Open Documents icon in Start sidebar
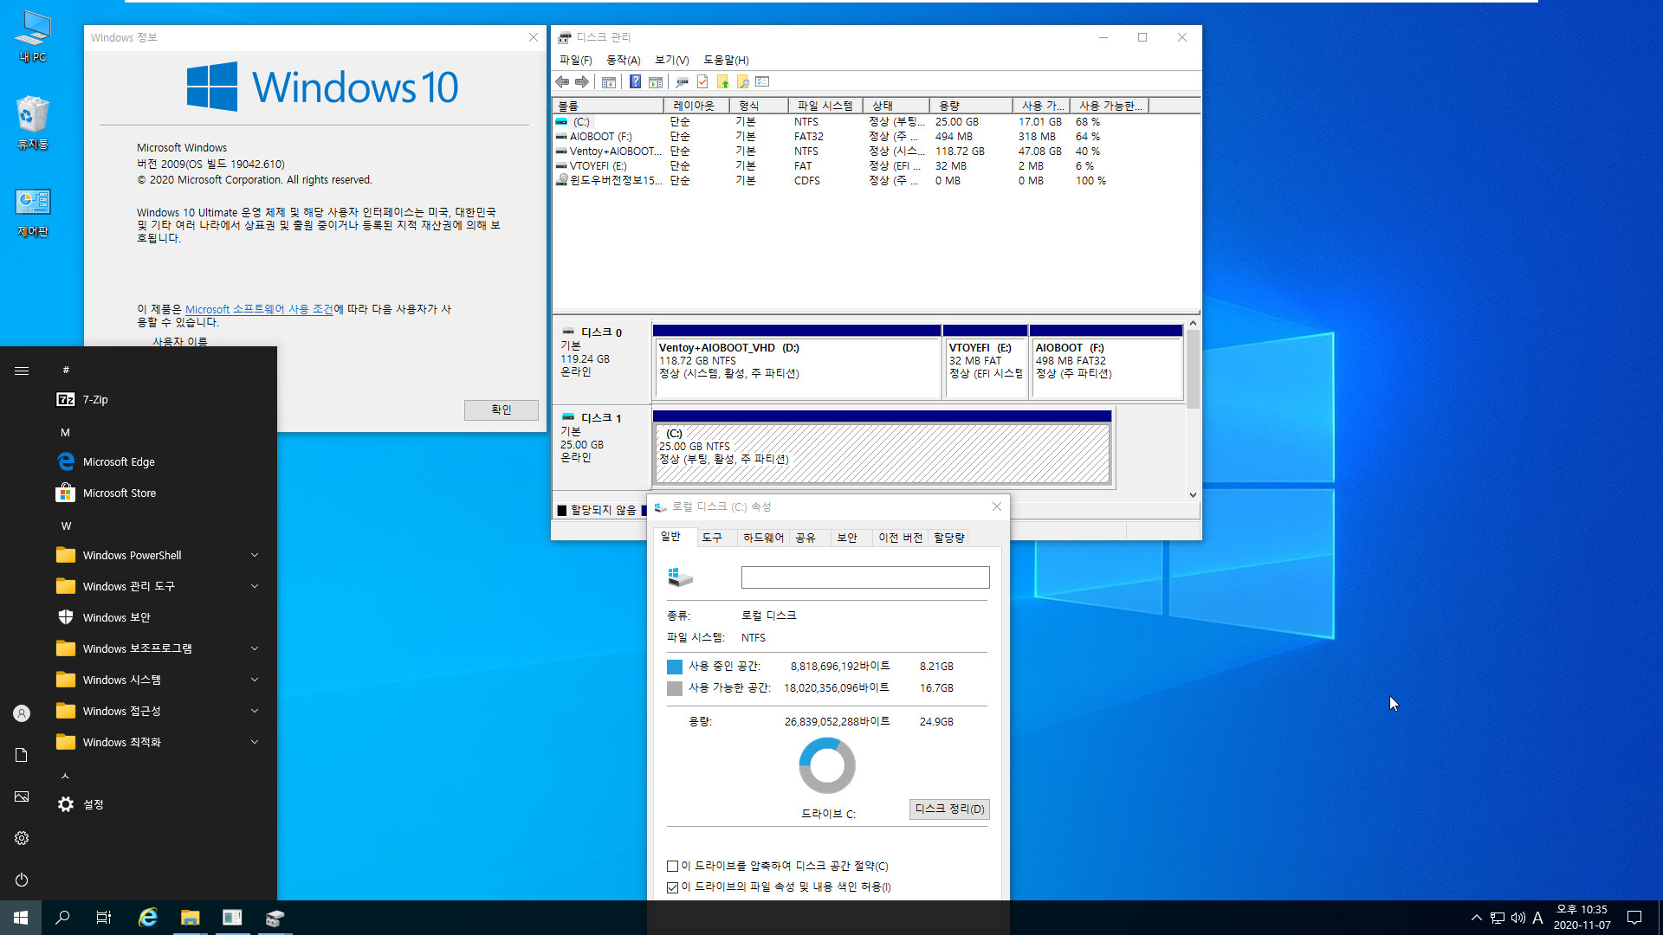Viewport: 1663px width, 935px height. 22,755
